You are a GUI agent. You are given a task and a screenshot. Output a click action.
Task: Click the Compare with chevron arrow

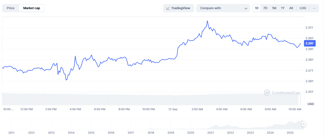246,8
